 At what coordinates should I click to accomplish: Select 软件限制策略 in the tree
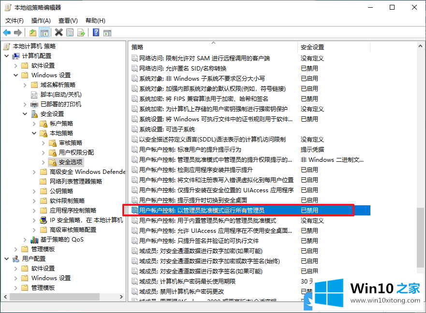(67, 201)
